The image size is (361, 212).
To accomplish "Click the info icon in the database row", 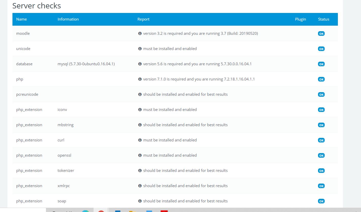I will [x=140, y=64].
